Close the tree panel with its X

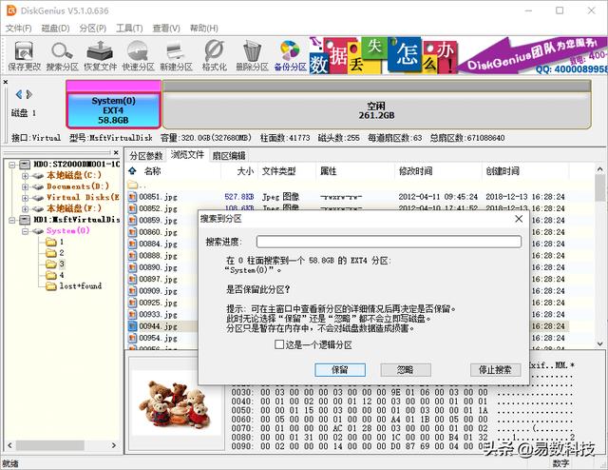116,152
